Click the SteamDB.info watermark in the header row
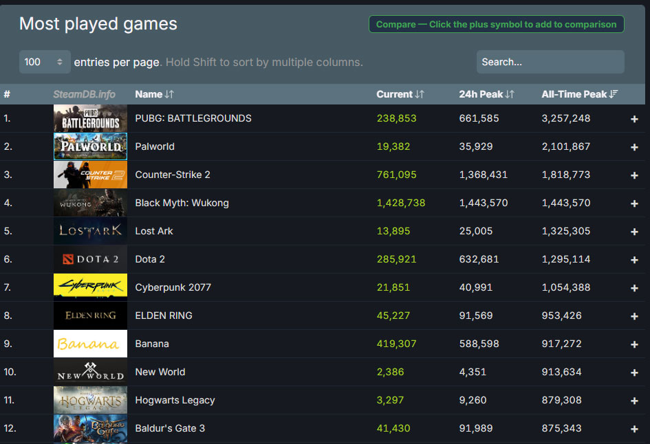Image resolution: width=650 pixels, height=444 pixels. tap(85, 93)
